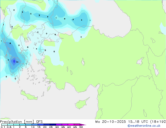Viewport: 166px width, 128px height.
Task: Select the 'Mo 20-10-2025' date text
Action: [110, 122]
